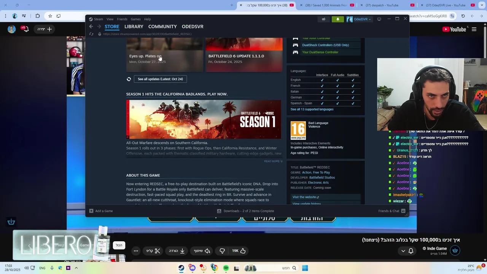This screenshot has height=274, width=487.
Task: Open Steam announcements megaphone icon
Action: tap(323, 19)
